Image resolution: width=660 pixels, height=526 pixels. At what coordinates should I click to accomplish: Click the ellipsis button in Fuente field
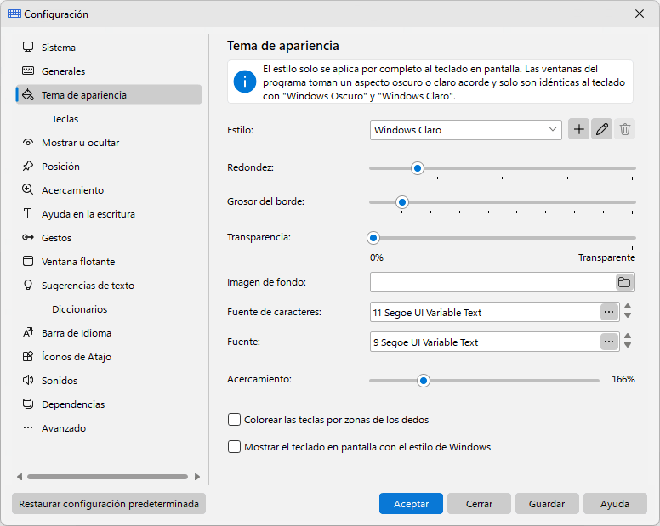click(609, 342)
